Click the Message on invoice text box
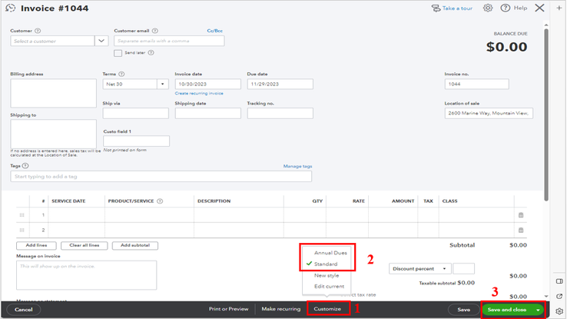 click(x=86, y=275)
